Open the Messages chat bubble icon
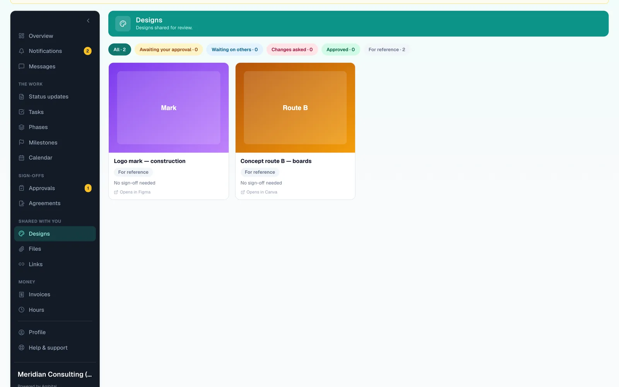This screenshot has height=387, width=619. click(22, 67)
